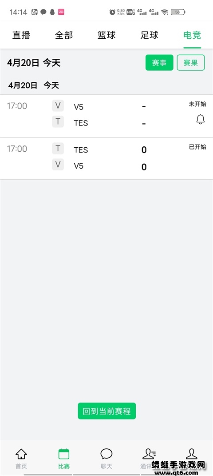The height and width of the screenshot is (476, 213).
Task: Open the 聊天 chat bubble icon
Action: (106, 454)
